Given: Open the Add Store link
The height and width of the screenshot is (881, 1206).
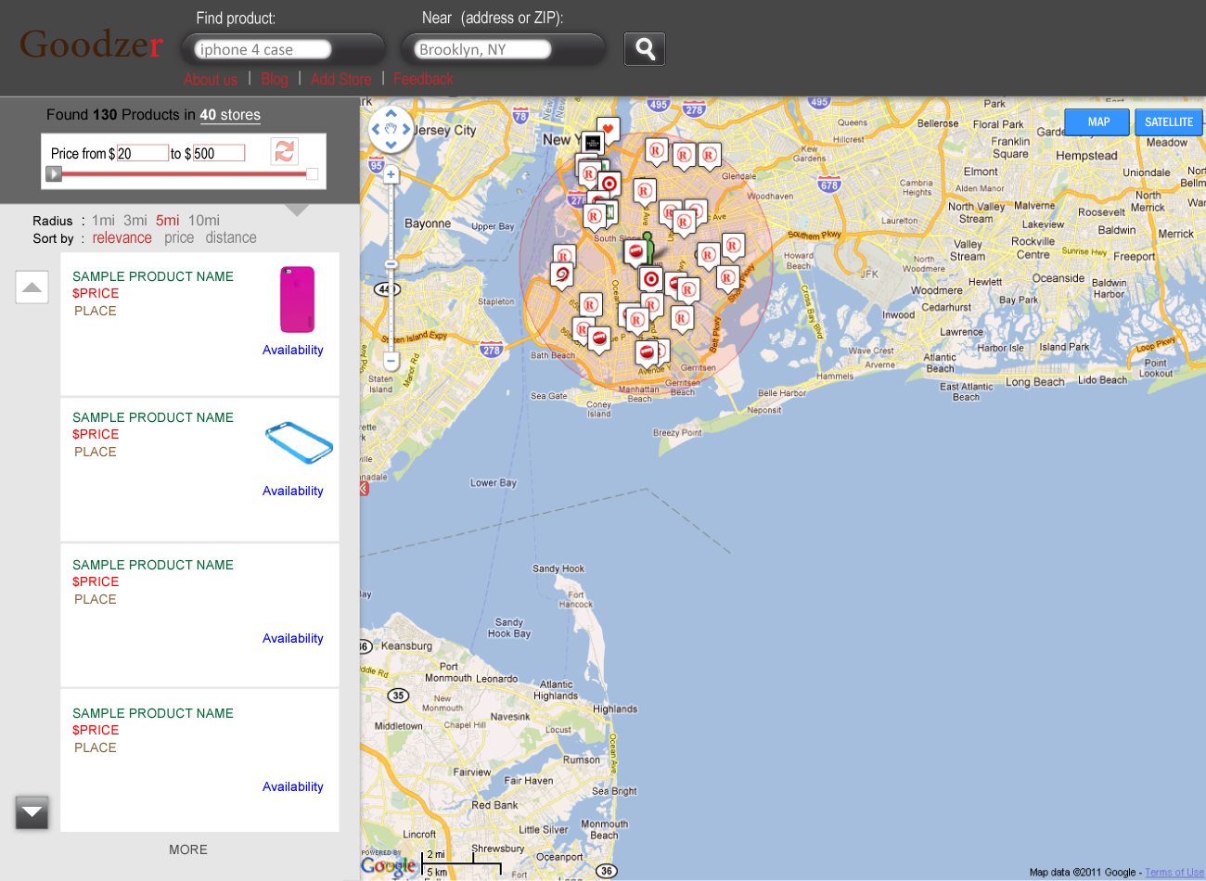Looking at the screenshot, I should pyautogui.click(x=340, y=79).
